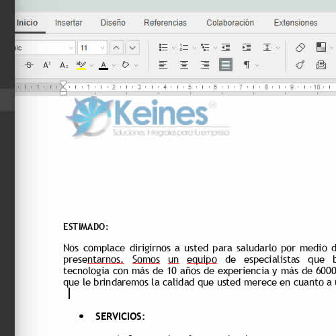Viewport: 336px width, 336px height.
Task: Apply subscript formatting
Action: (x=64, y=65)
